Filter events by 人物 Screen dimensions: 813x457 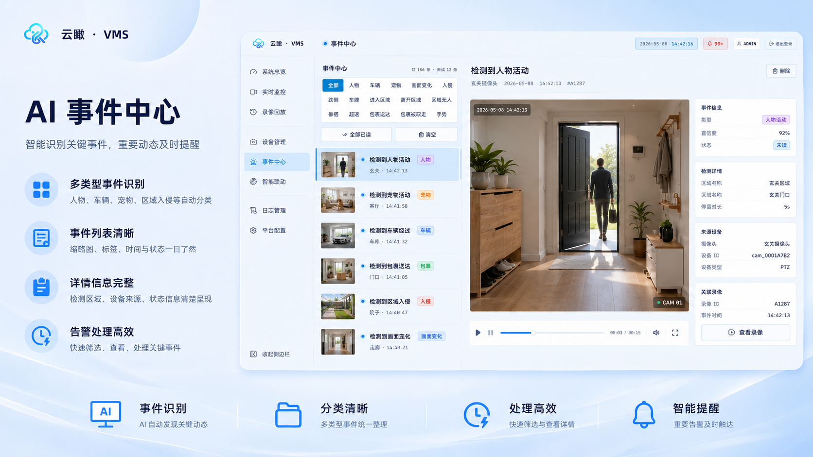(x=354, y=85)
